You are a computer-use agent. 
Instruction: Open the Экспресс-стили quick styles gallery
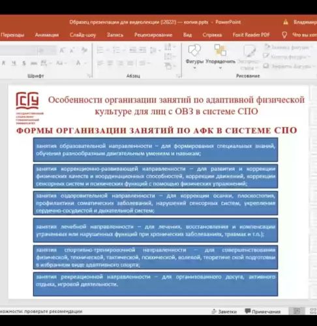(249, 57)
